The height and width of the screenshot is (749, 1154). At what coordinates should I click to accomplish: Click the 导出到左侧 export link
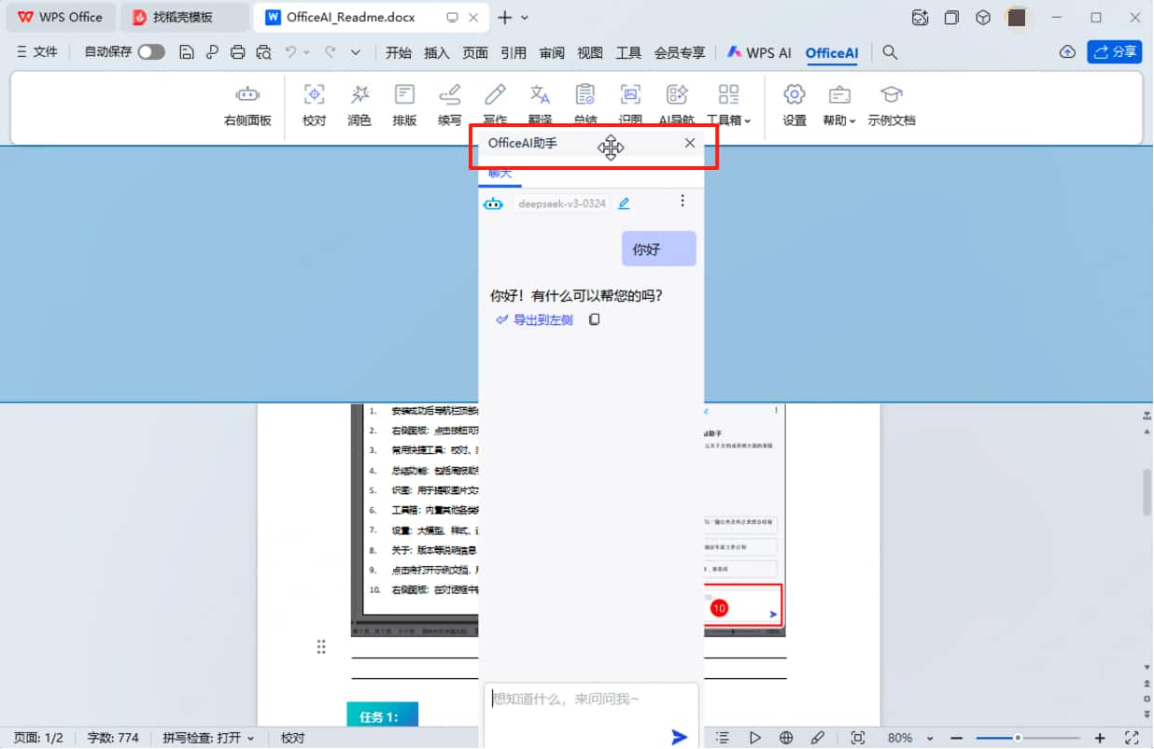coord(542,319)
